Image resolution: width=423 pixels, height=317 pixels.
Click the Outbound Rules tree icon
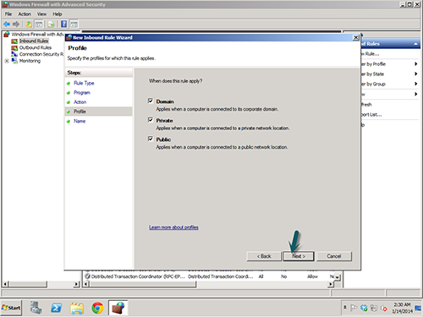coord(14,48)
